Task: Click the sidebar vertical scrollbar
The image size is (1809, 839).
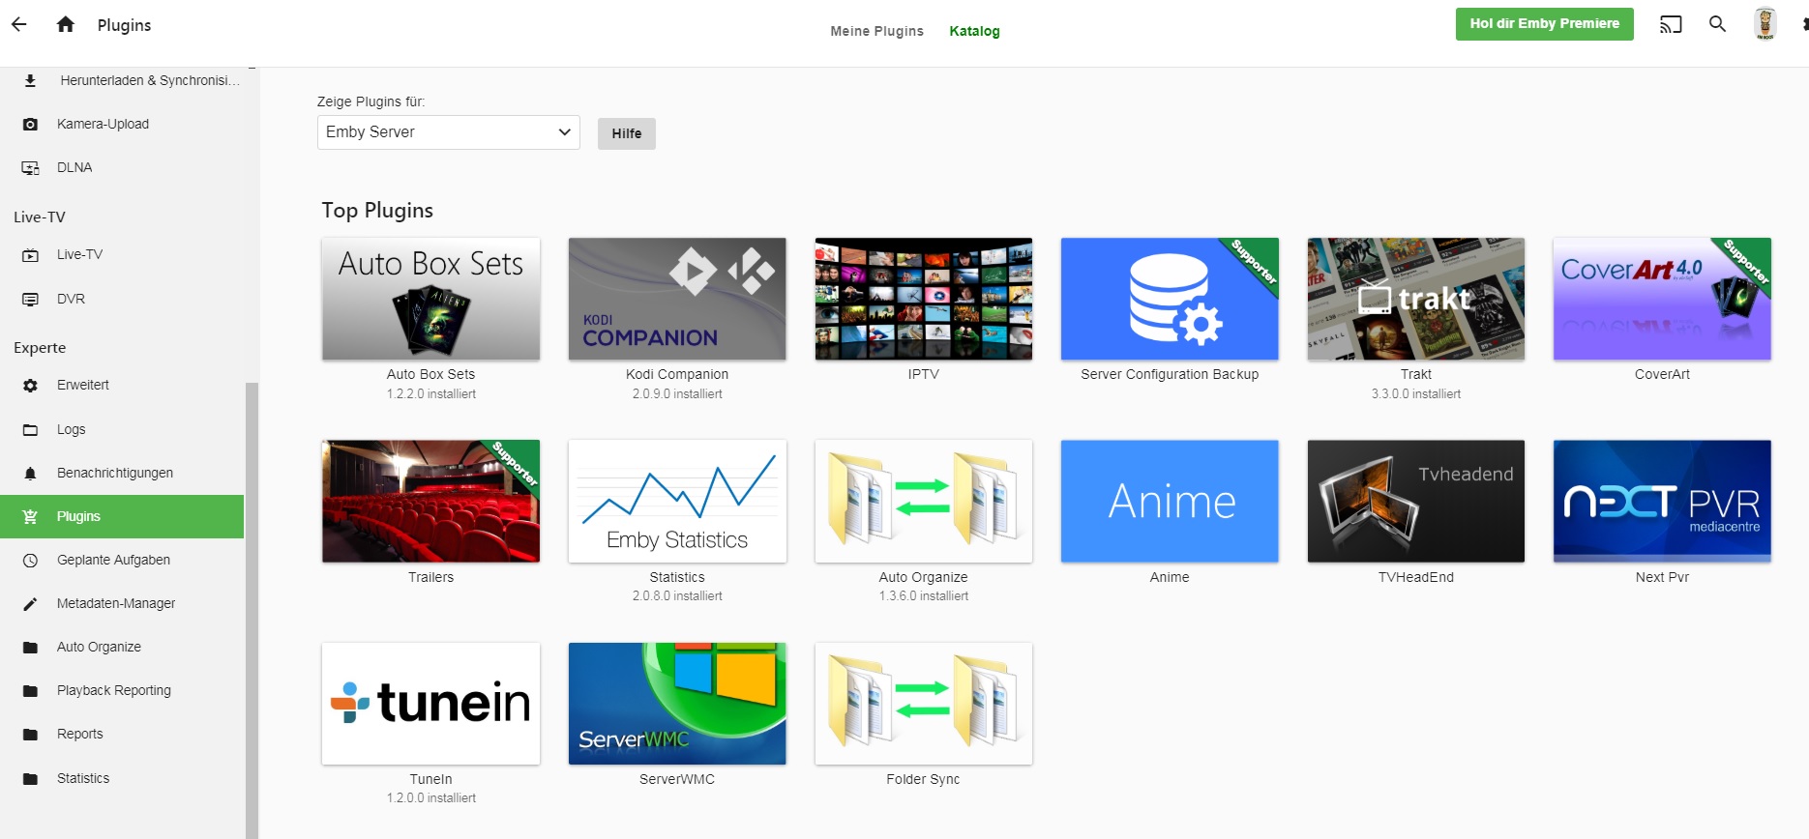Action: [252, 609]
